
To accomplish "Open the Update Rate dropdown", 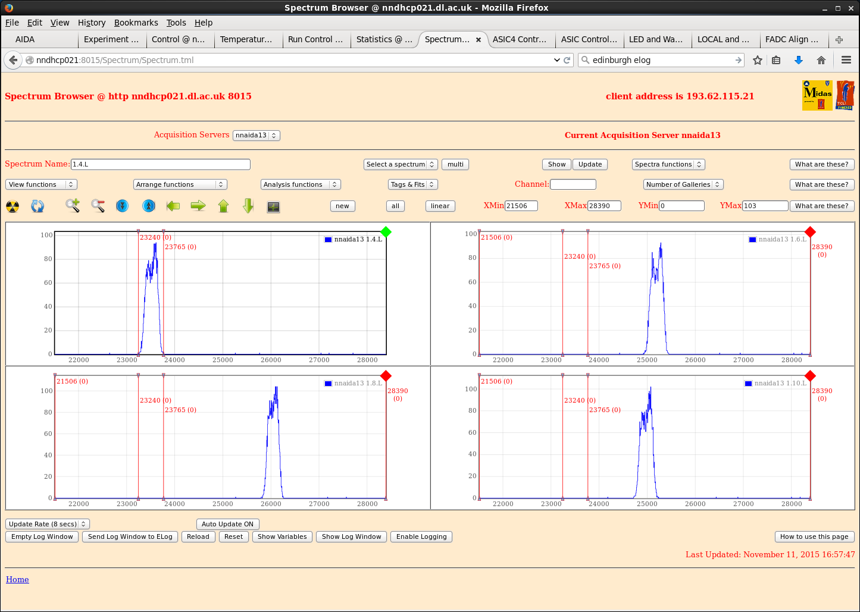I will (47, 524).
